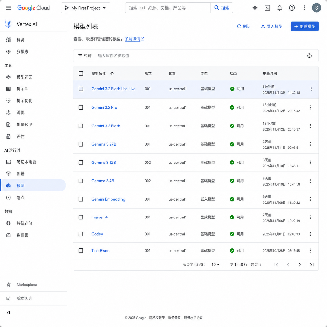This screenshot has height=327, width=327.
Task: Click 嵌入模型 type in Gemini Embedding row
Action: tap(208, 199)
